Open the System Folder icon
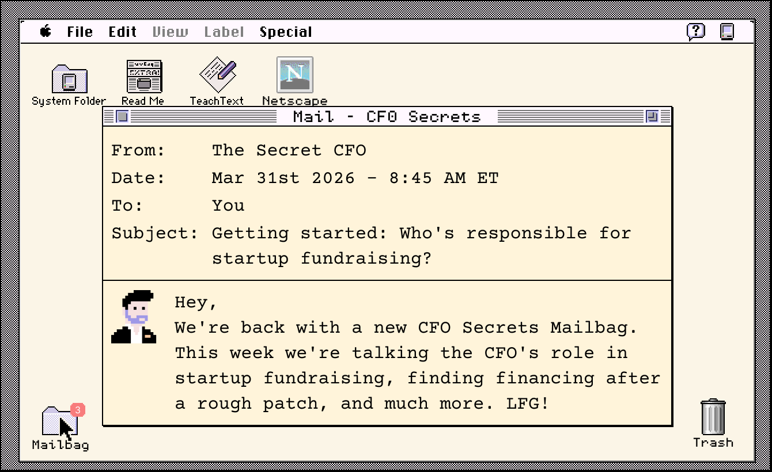Viewport: 772px width, 472px height. point(69,79)
